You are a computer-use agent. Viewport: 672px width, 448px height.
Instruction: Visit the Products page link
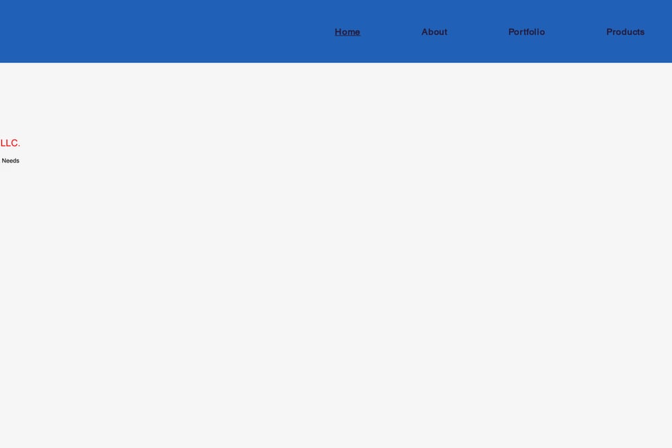(625, 32)
